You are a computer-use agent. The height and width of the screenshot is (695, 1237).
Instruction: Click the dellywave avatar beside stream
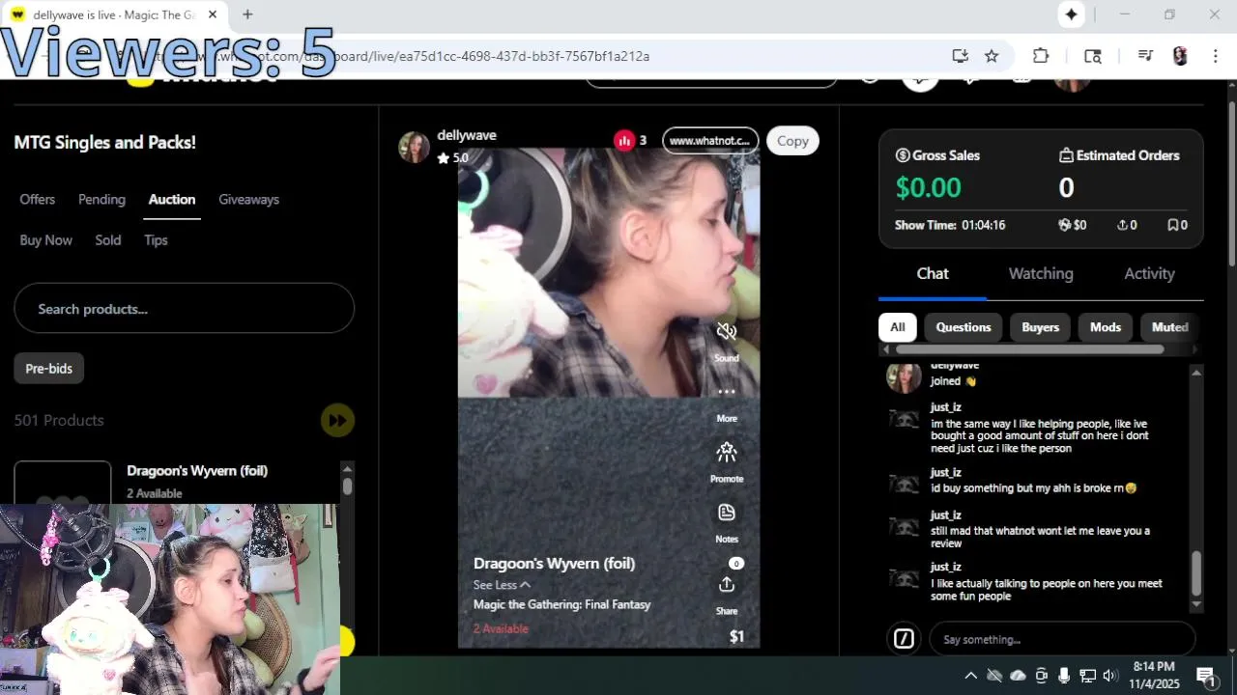click(414, 147)
